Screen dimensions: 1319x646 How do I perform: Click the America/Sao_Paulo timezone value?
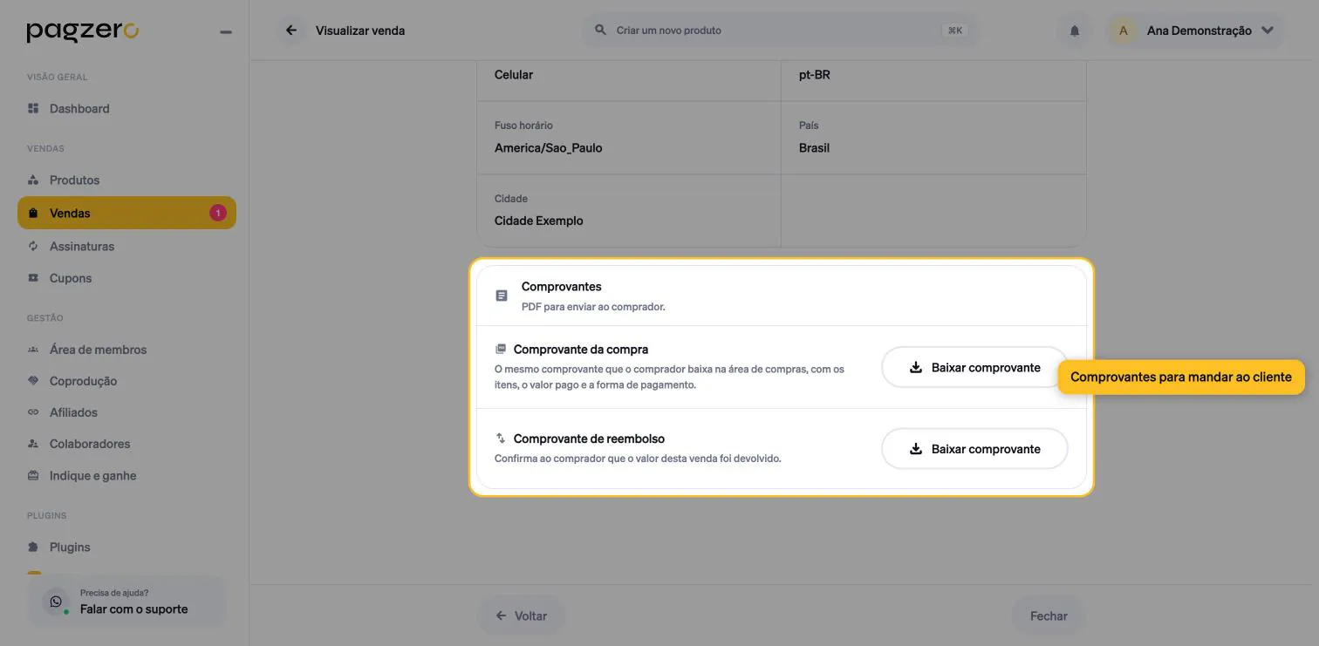click(x=548, y=147)
